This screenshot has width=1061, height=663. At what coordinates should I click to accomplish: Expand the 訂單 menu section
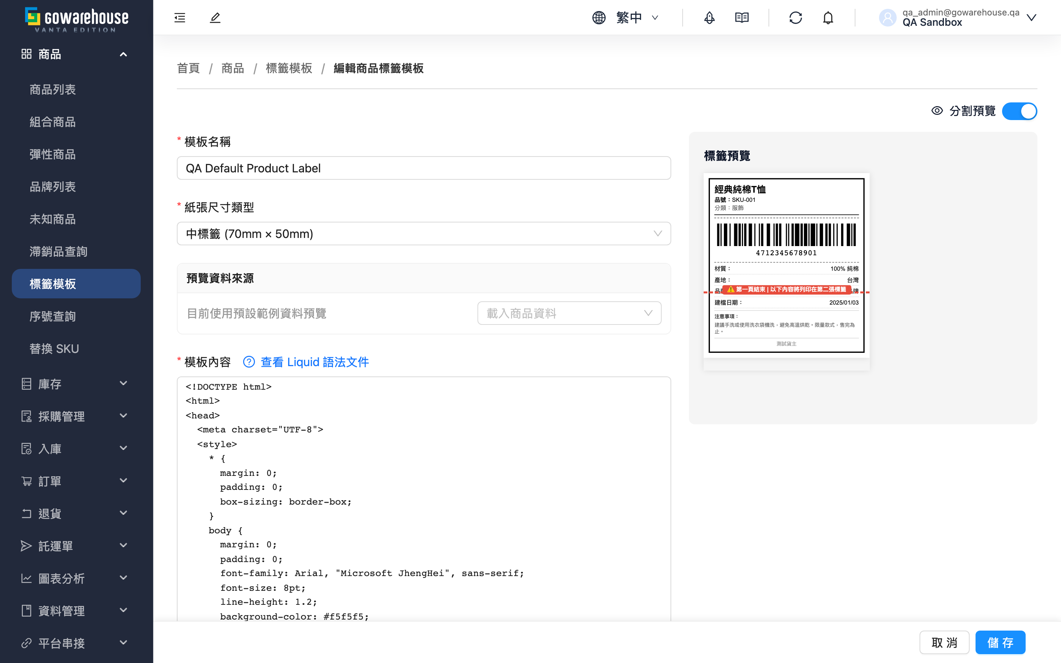[x=123, y=481]
